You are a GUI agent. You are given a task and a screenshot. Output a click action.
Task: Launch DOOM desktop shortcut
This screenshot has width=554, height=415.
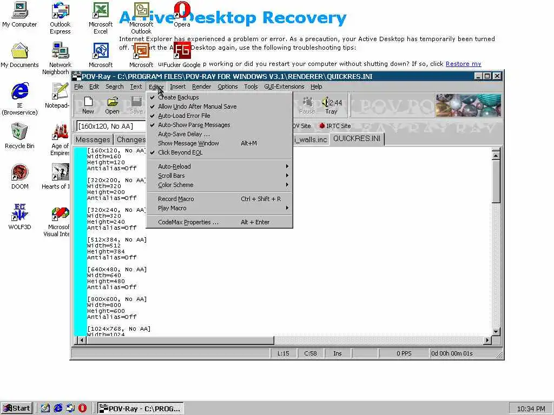coord(19,177)
